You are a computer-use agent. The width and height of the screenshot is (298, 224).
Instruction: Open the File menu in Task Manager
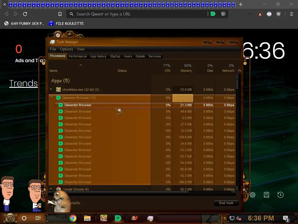(53, 49)
